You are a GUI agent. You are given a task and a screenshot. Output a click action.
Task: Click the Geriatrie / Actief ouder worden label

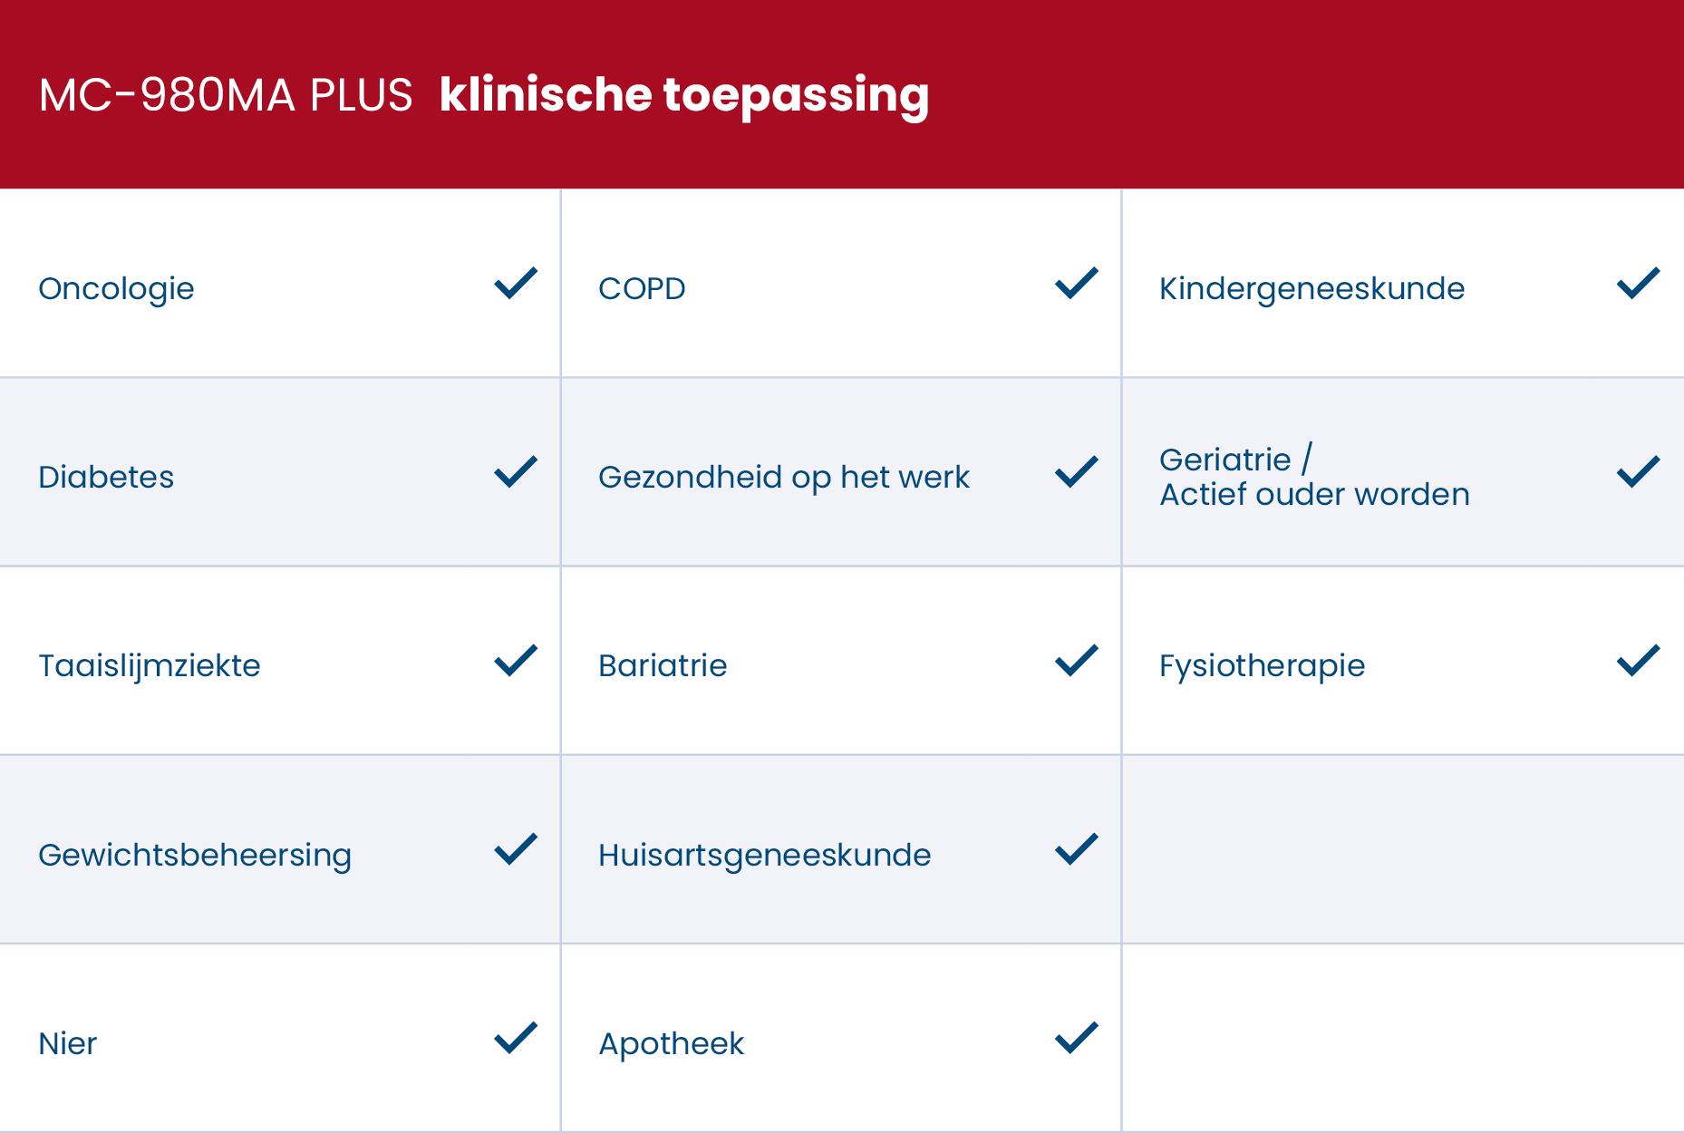(1314, 477)
